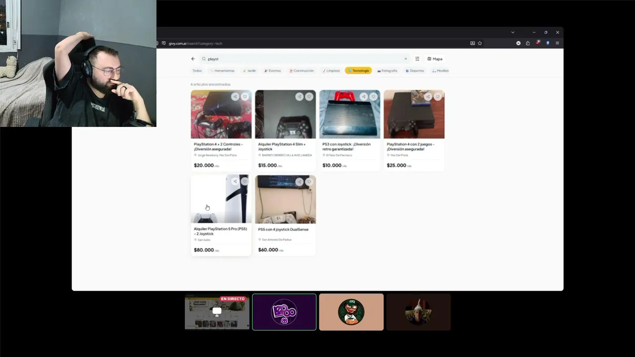This screenshot has height=357, width=635.
Task: Click the 'San Antonio De Padua' location text
Action: coord(277,239)
